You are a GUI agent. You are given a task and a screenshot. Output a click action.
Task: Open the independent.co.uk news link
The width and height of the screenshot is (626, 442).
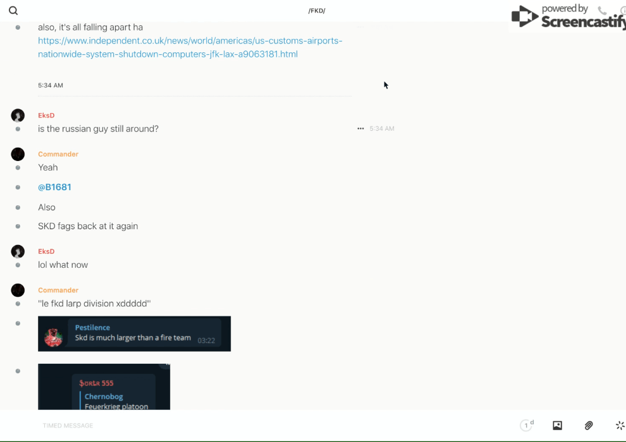click(x=190, y=47)
